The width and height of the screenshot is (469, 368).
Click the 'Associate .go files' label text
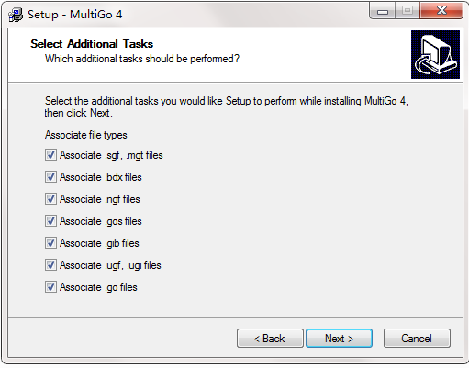98,287
